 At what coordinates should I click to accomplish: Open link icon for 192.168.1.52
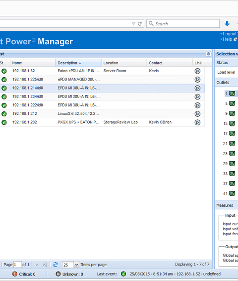point(197,71)
